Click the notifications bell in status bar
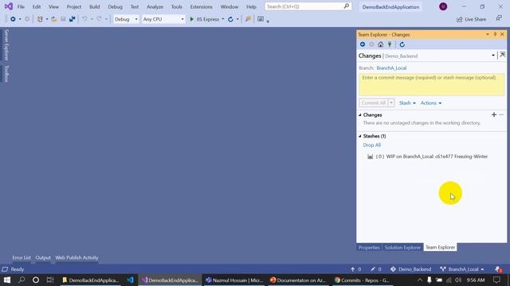510x286 pixels. 497,269
